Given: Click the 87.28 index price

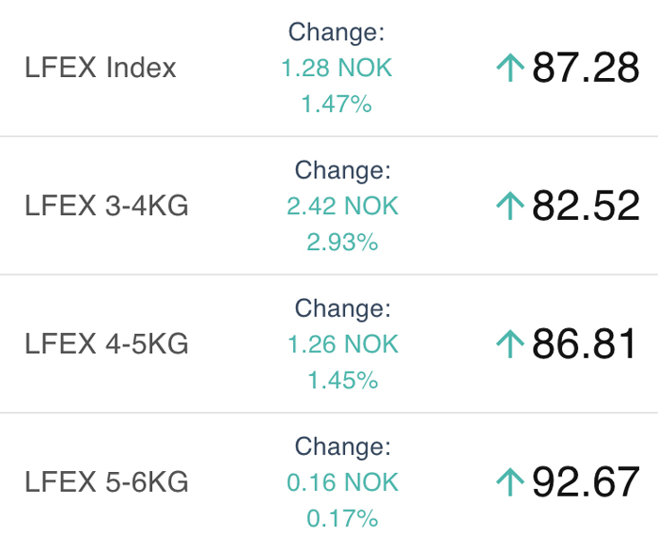Looking at the screenshot, I should [x=586, y=68].
